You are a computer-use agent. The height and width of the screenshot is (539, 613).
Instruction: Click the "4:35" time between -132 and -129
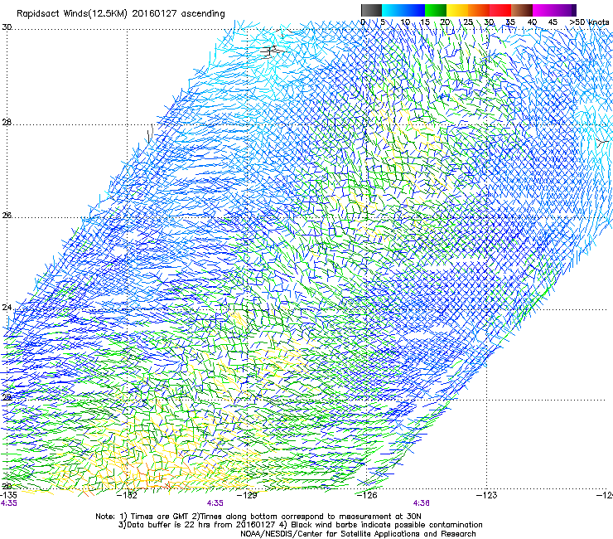(215, 503)
